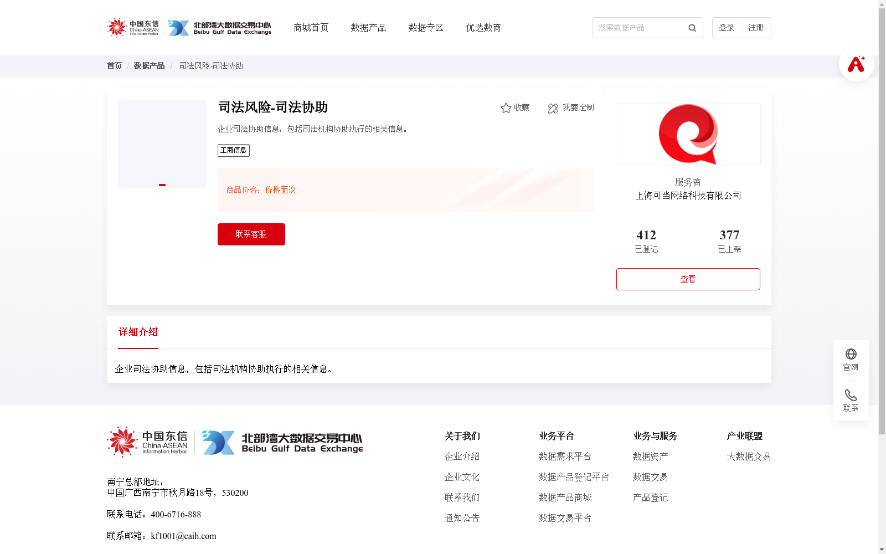The height and width of the screenshot is (554, 886).
Task: Click 377 已上架 count
Action: (729, 241)
